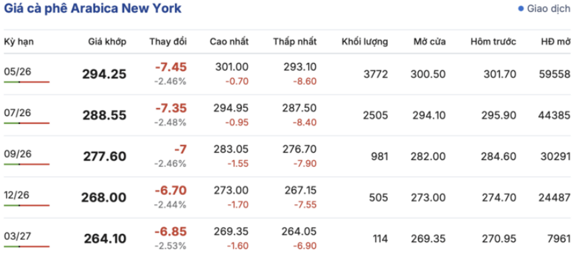The height and width of the screenshot is (256, 587).
Task: Click the 12/26 price range bar
Action: point(27,205)
